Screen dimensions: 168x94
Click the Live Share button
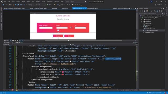[158, 5]
